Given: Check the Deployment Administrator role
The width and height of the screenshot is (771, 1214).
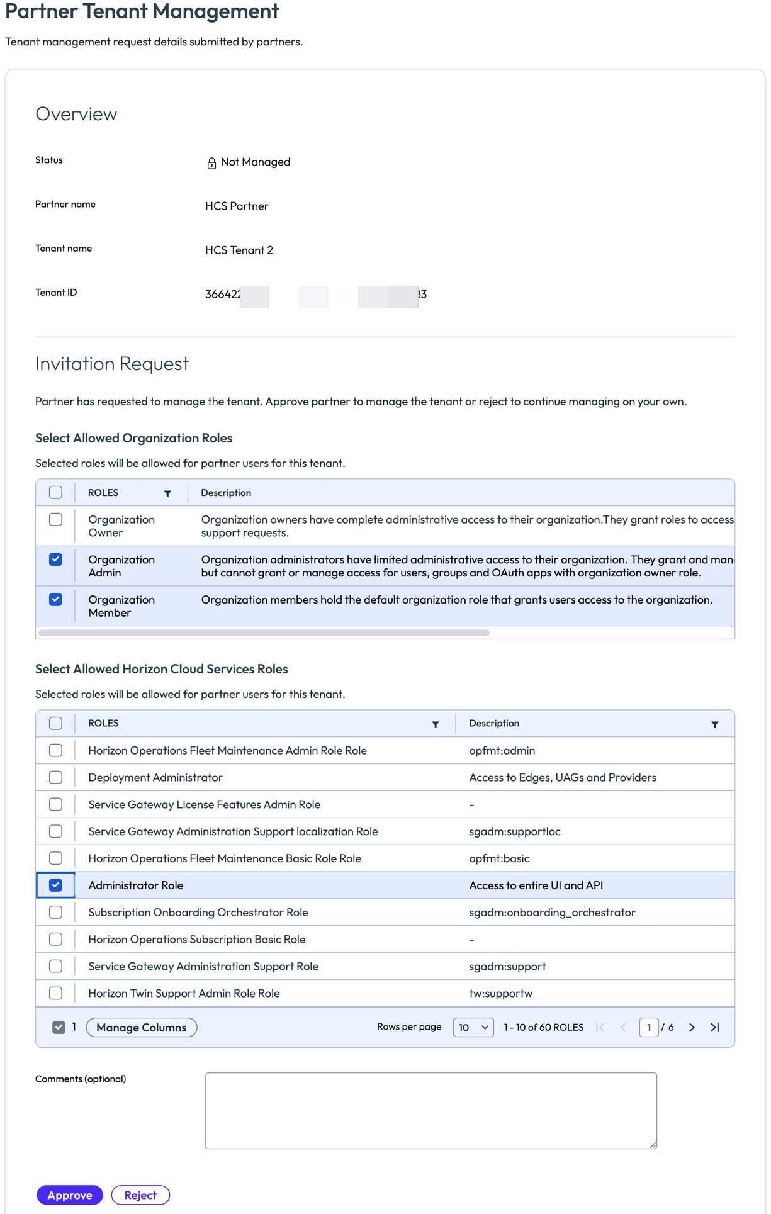Looking at the screenshot, I should 55,777.
